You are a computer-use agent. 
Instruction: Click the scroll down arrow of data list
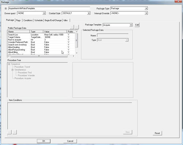tap(76, 53)
